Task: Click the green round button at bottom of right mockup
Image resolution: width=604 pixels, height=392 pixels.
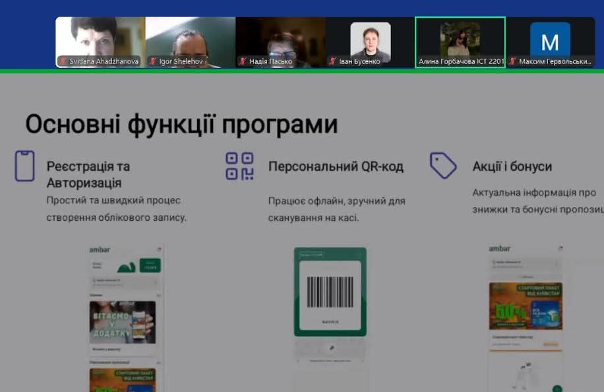Action: pos(557,389)
